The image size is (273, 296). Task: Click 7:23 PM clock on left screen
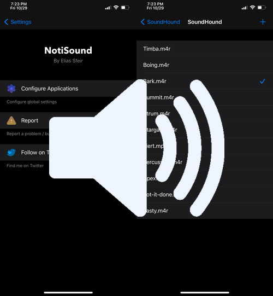[x=19, y=4]
